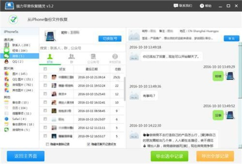Click the friend list vertical scrollbar
The image size is (242, 164).
click(x=124, y=89)
